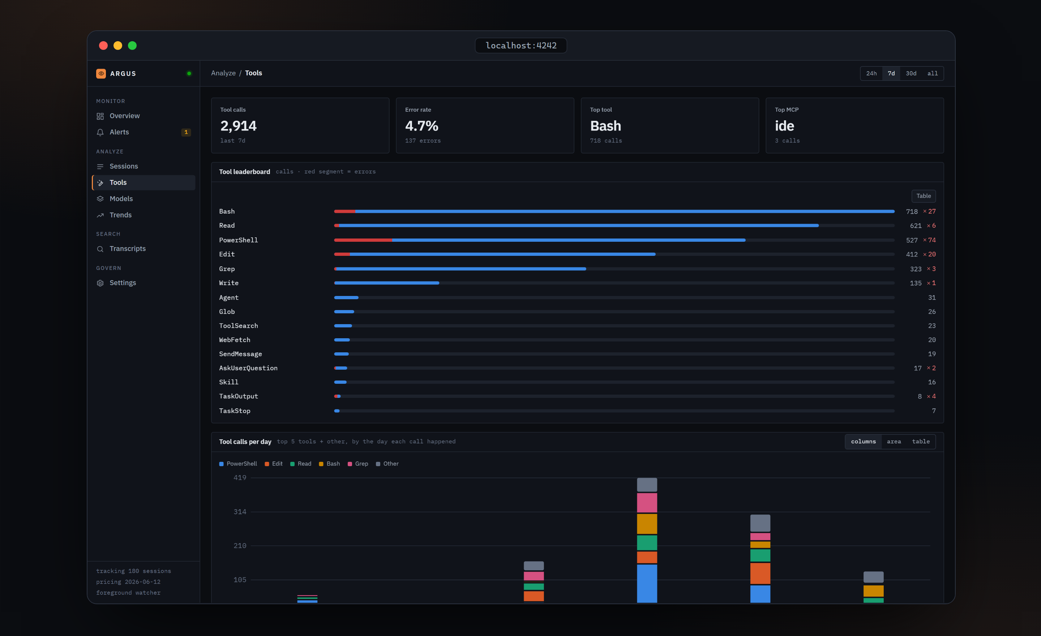The width and height of the screenshot is (1041, 636).
Task: Click the Alerts bell icon
Action: (x=100, y=132)
